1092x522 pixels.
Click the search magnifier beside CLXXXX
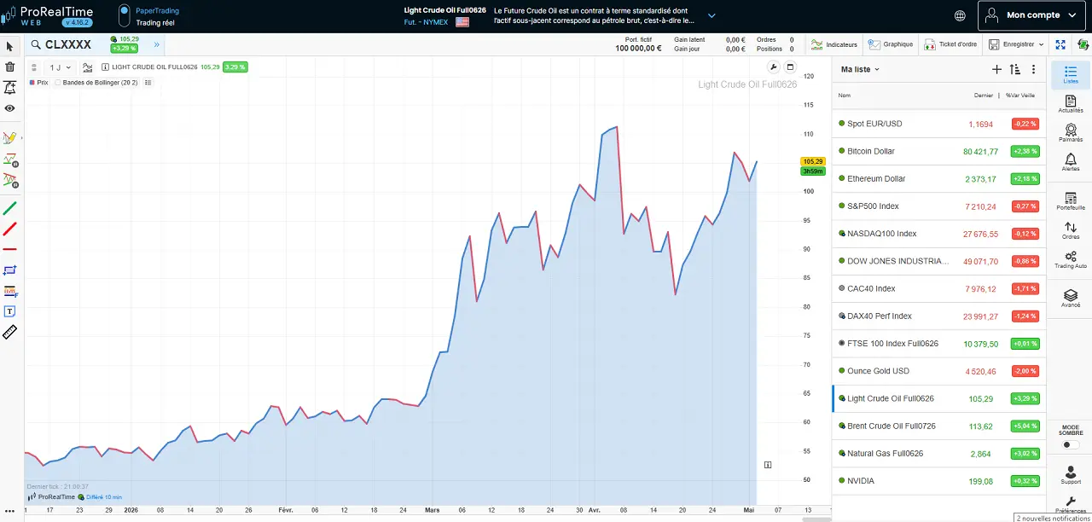click(37, 44)
